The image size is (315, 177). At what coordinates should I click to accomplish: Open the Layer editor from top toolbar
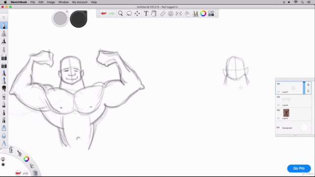pyautogui.click(x=187, y=13)
